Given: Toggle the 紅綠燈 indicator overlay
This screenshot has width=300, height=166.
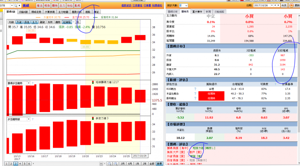Looking at the screenshot, I should pos(67,22).
